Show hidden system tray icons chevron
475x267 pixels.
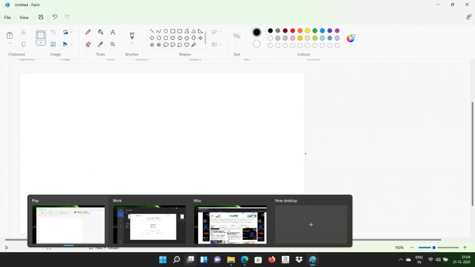click(x=400, y=260)
